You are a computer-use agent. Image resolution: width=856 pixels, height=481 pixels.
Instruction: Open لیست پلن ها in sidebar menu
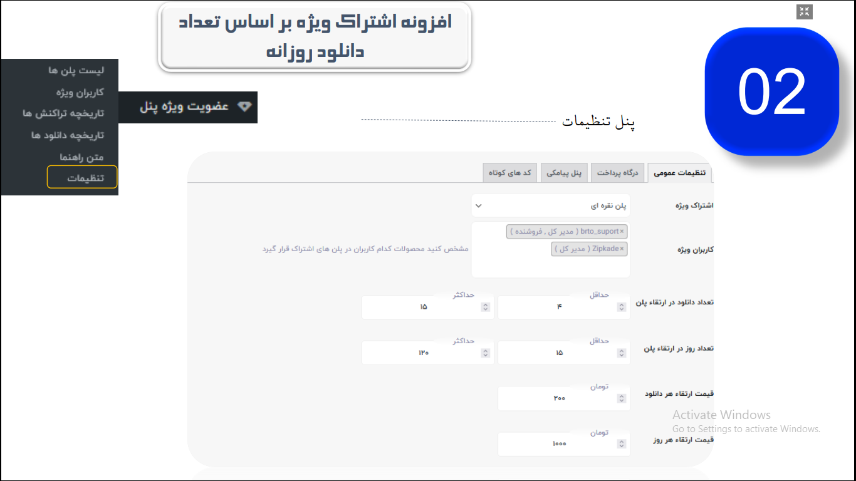tap(76, 71)
